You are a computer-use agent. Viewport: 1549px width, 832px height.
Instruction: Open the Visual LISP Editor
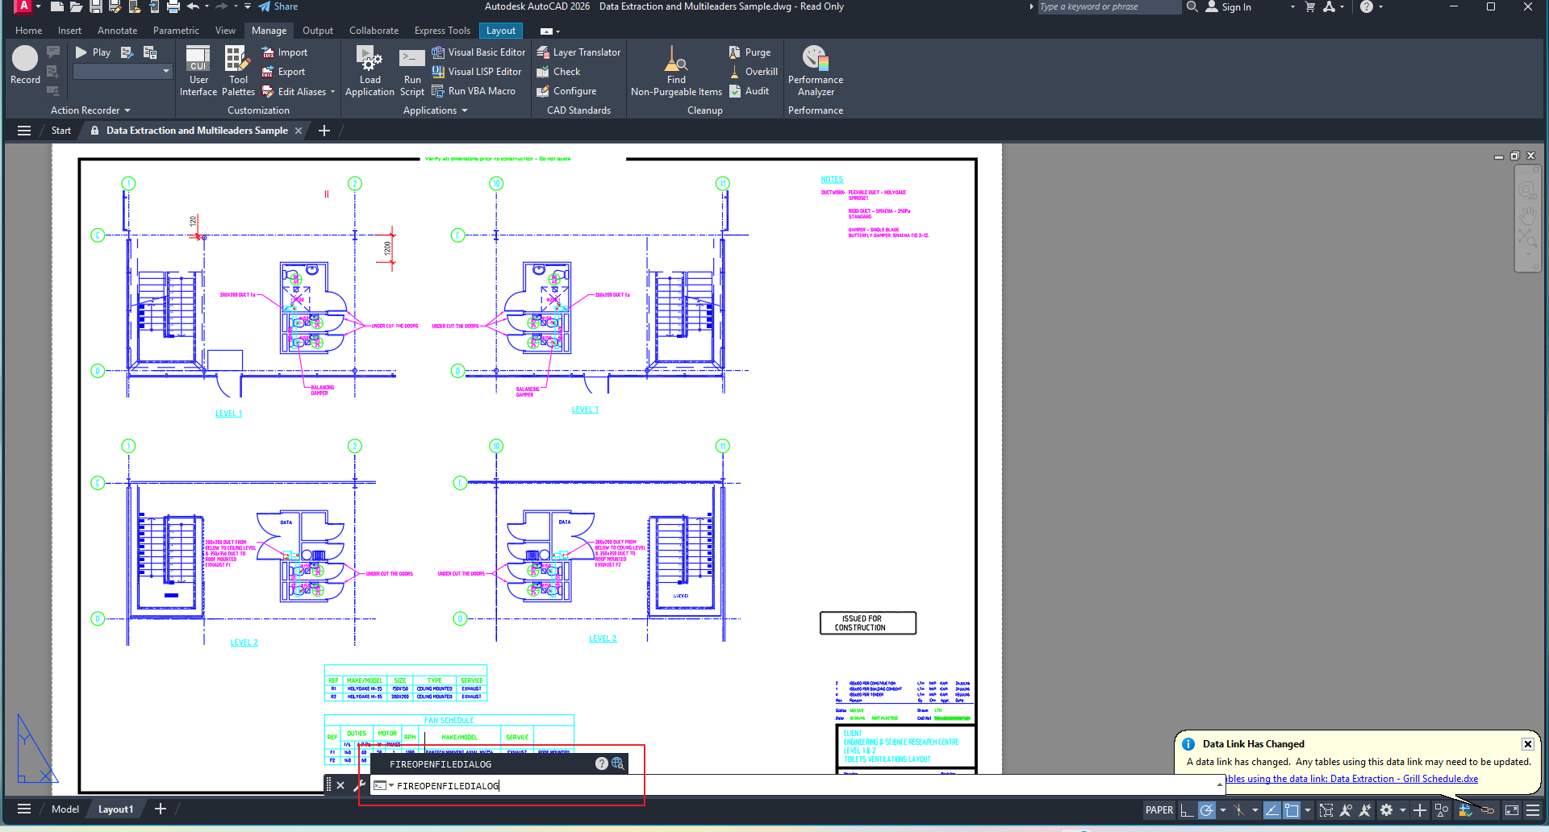[x=476, y=72]
